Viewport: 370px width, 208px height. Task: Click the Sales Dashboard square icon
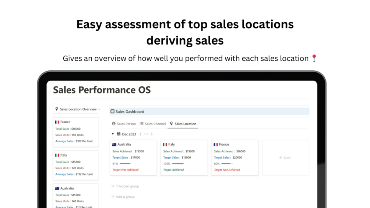(113, 111)
